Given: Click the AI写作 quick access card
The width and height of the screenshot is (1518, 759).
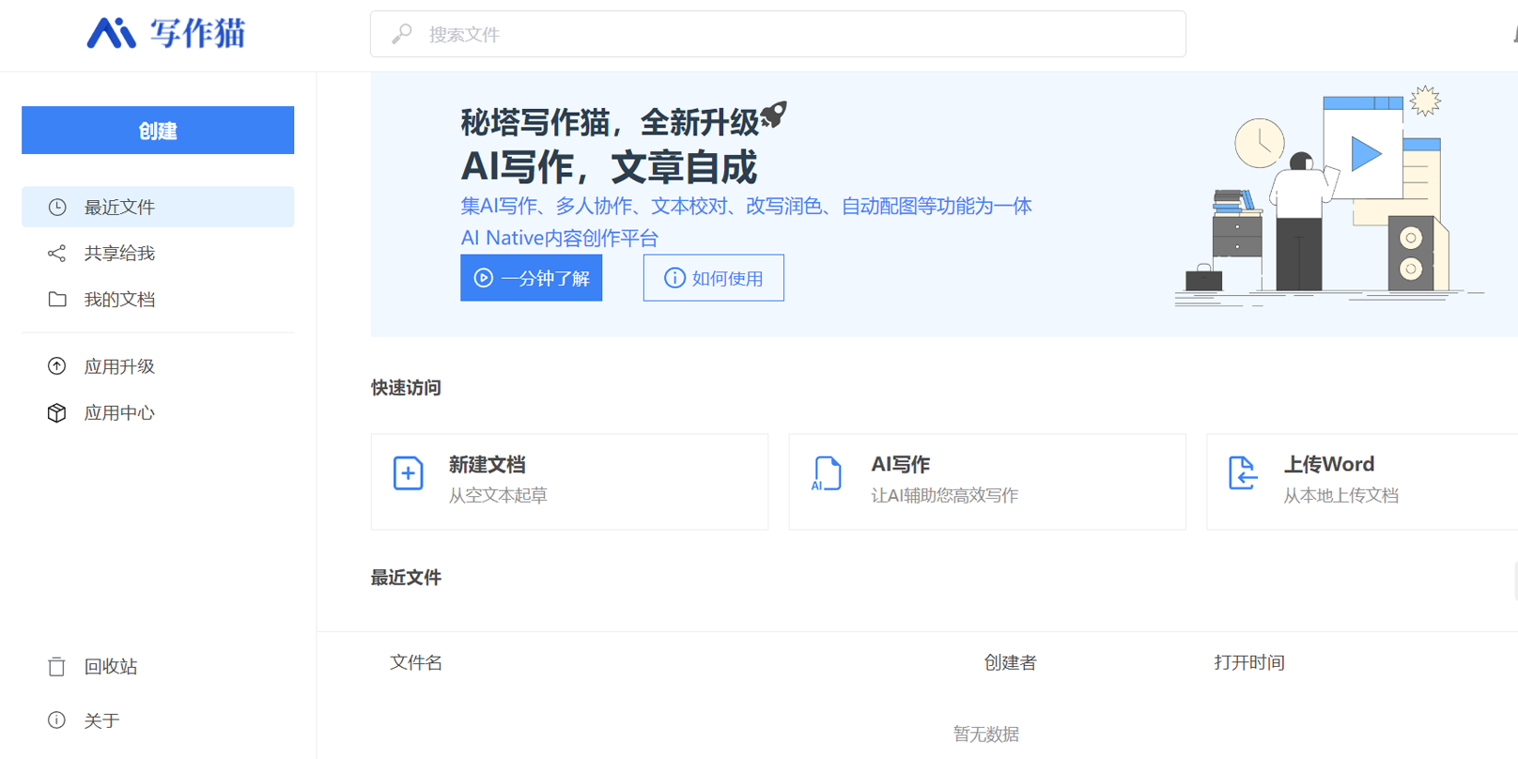Looking at the screenshot, I should (987, 482).
